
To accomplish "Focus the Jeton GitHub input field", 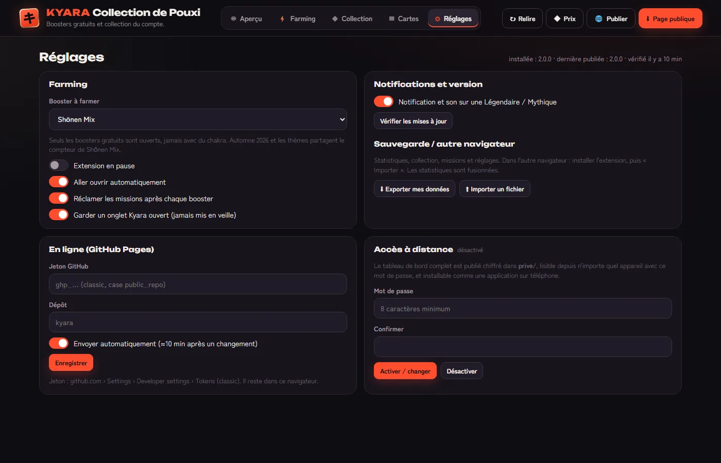I will coord(198,284).
